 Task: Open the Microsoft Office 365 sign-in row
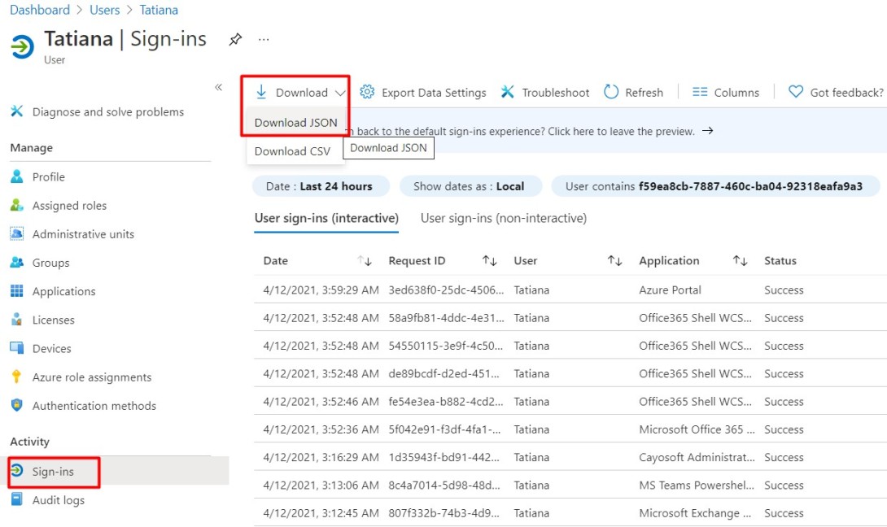570,429
